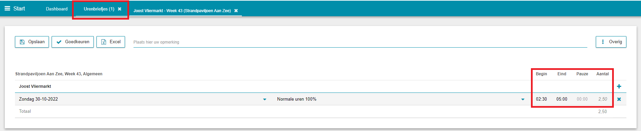Expand the Normale uren 100% dropdown
The width and height of the screenshot is (641, 131).
[x=523, y=99]
